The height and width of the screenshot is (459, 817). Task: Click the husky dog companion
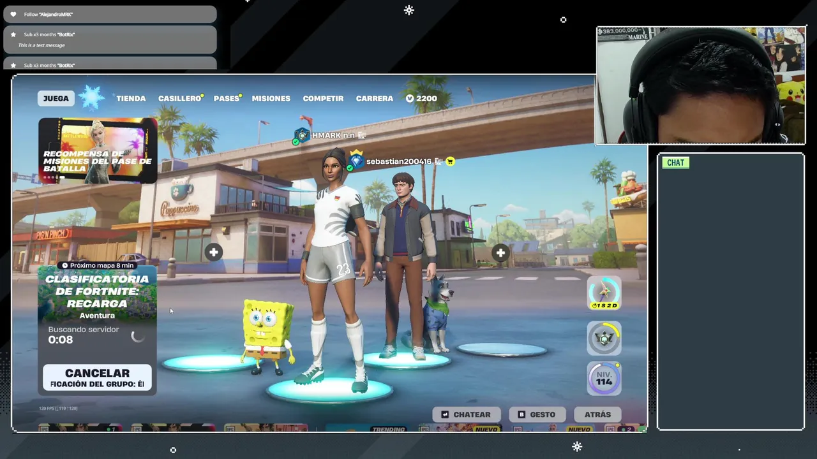(437, 314)
